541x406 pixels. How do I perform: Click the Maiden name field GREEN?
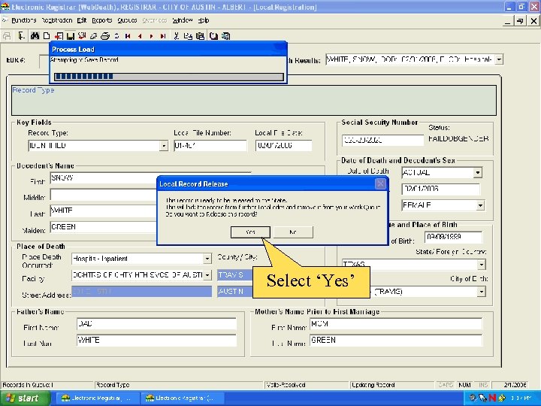[104, 227]
